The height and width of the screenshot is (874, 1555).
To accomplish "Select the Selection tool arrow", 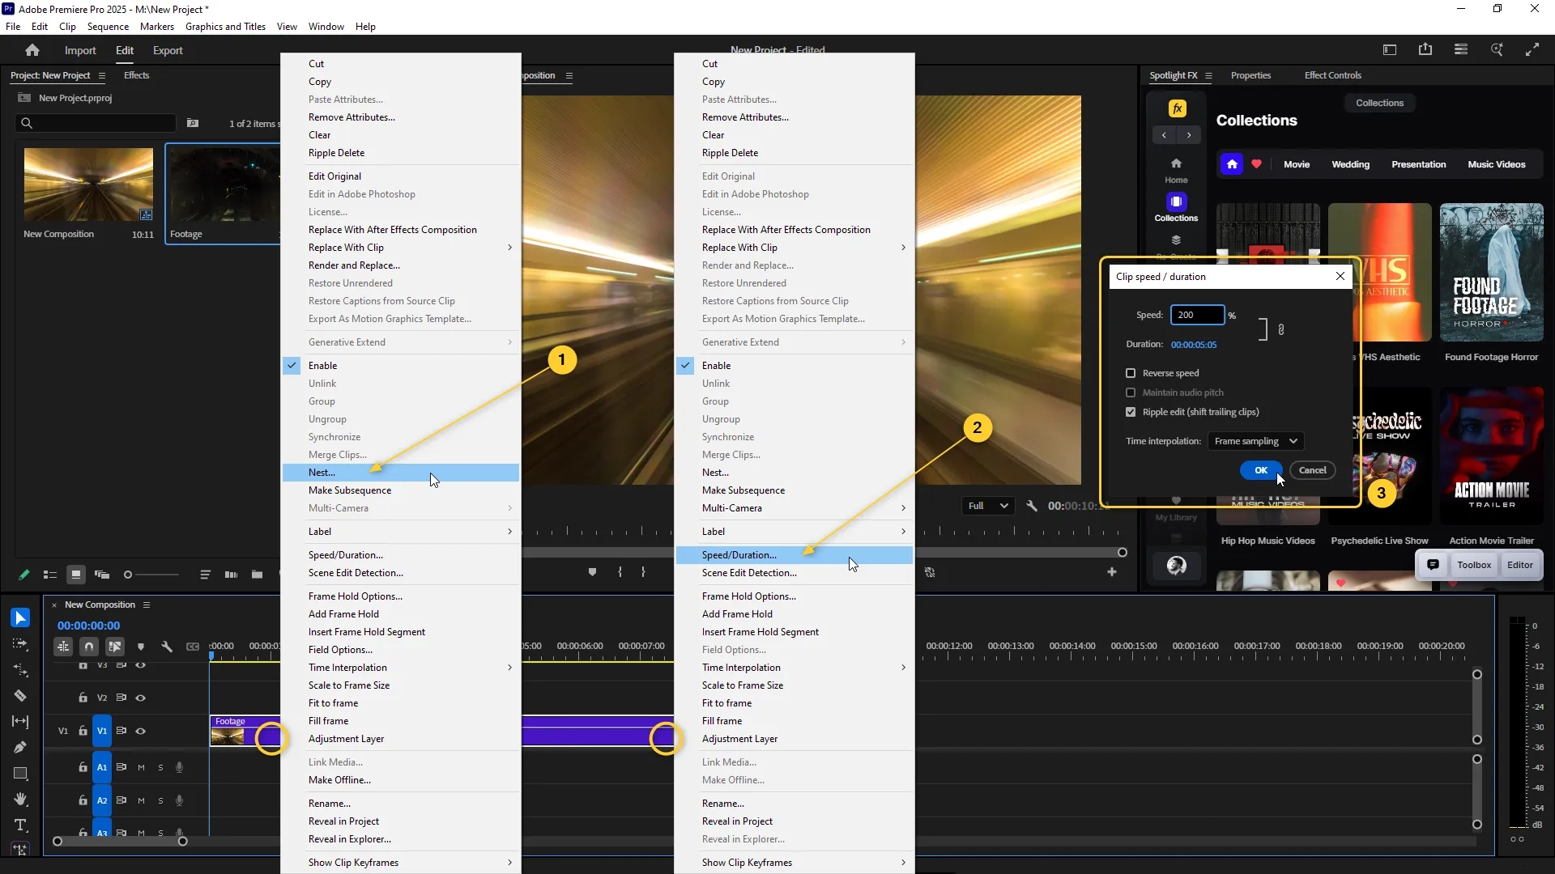I will pos(20,617).
